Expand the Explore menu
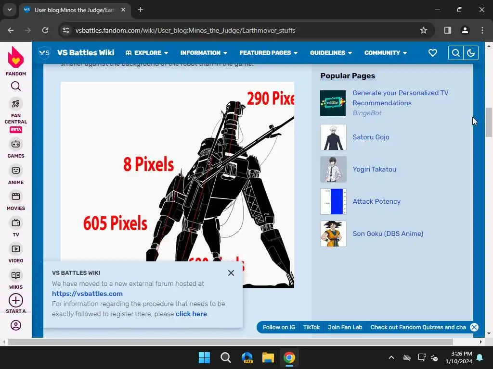493x369 pixels. tap(147, 53)
